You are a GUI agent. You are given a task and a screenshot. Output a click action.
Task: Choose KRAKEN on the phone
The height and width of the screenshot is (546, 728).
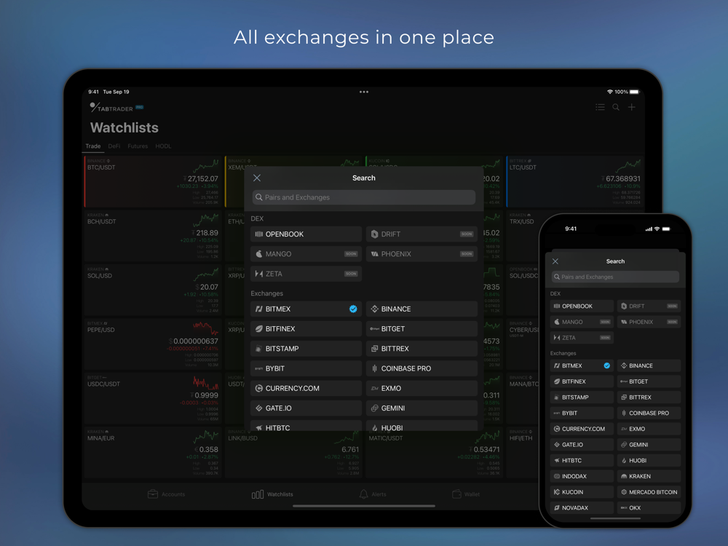point(649,476)
